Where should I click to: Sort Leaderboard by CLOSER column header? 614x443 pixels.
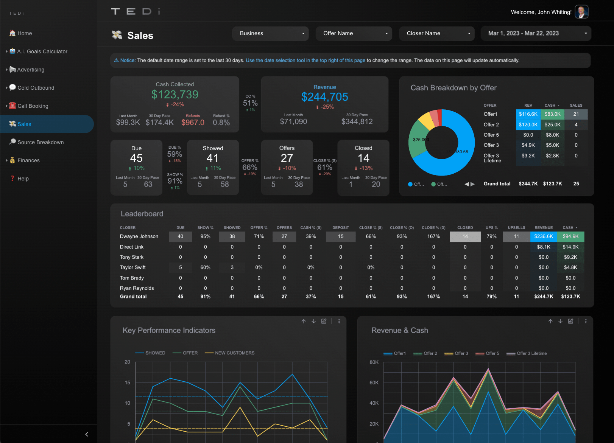click(128, 227)
